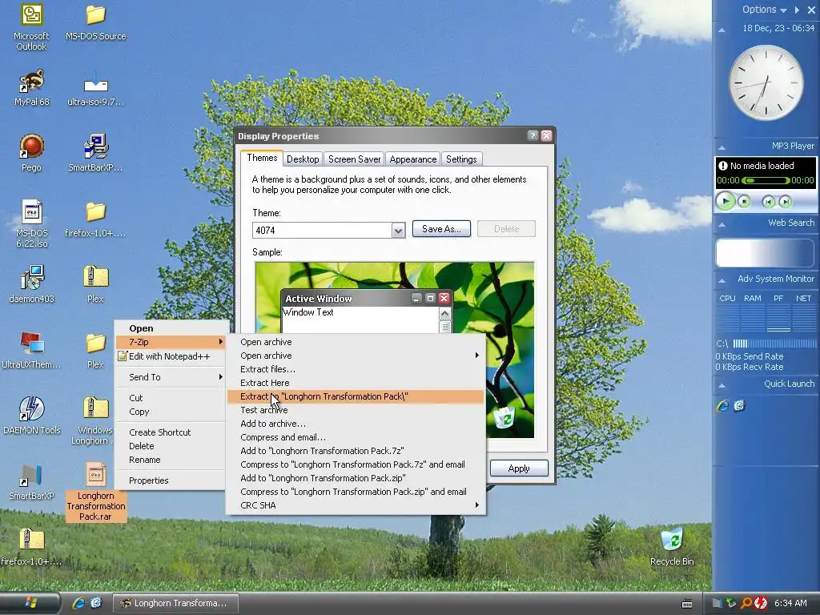This screenshot has width=820, height=615.
Task: Select the Recycle Bin desktop icon
Action: (x=672, y=539)
